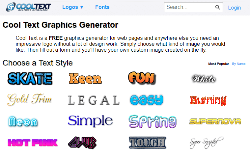
Task: Click the Login link
Action: 234,8
